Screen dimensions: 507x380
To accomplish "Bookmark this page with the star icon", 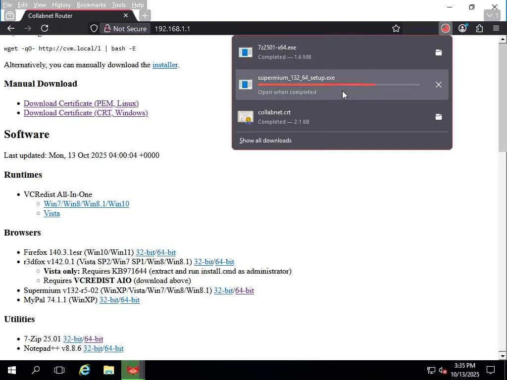I will [x=396, y=28].
